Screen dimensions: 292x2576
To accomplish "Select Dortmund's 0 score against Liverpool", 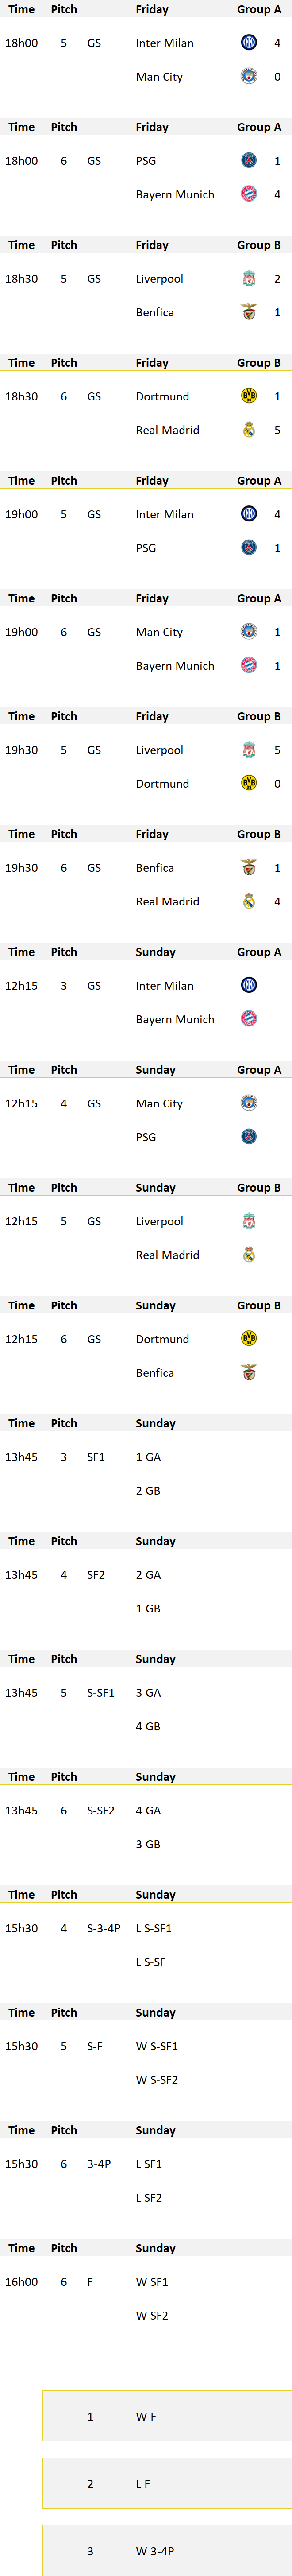I will [x=277, y=783].
